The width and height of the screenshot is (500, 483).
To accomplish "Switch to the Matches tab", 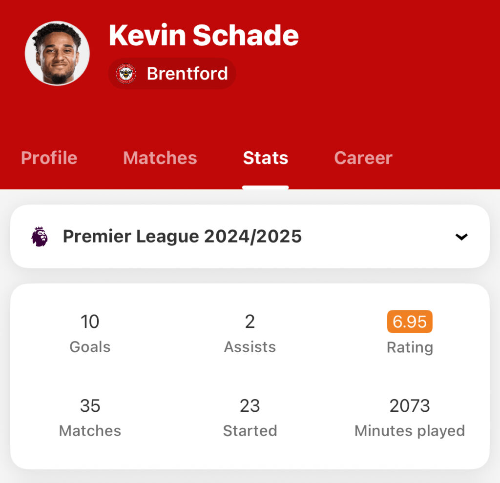I will [x=160, y=158].
